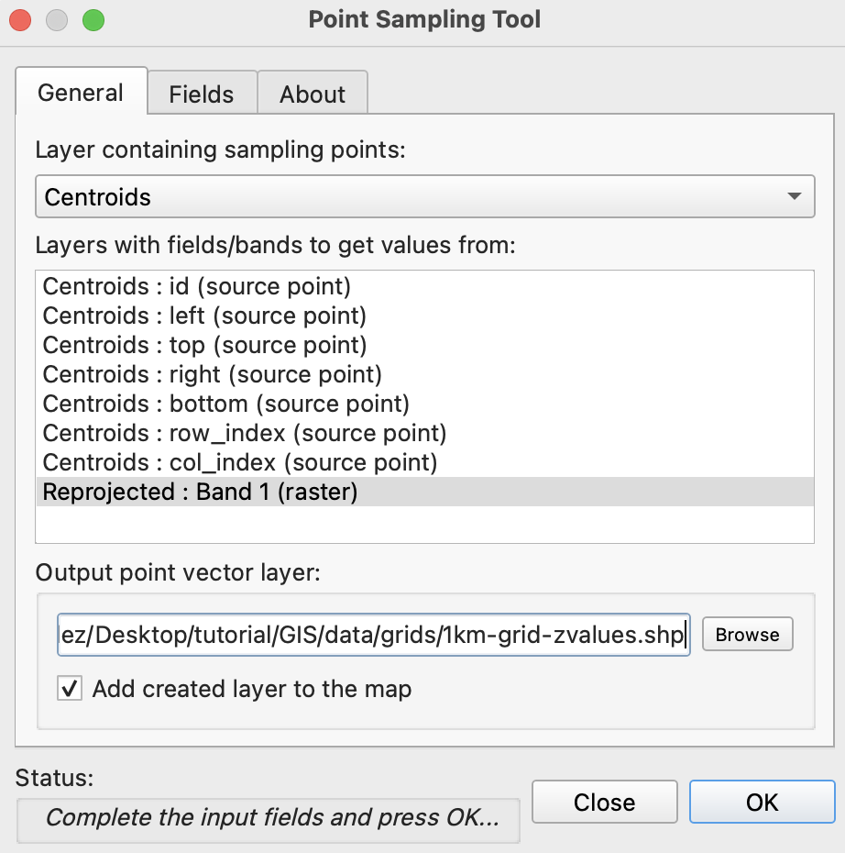This screenshot has width=845, height=853.
Task: Open the About tab
Action: click(313, 94)
